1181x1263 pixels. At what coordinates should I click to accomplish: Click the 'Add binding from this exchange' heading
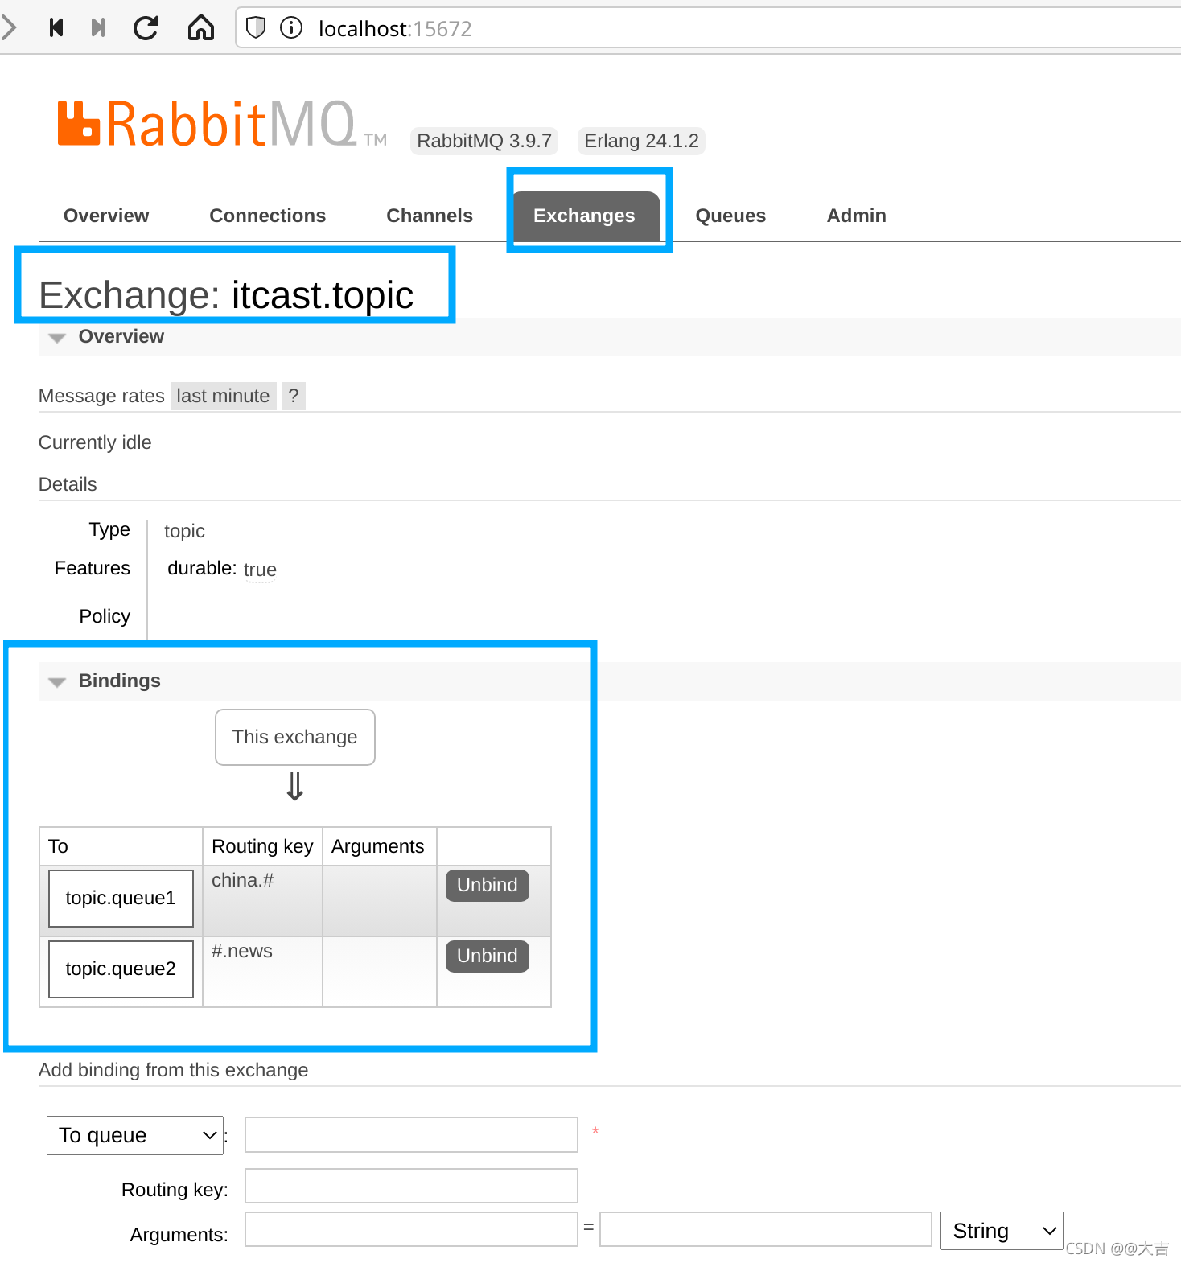tap(174, 1070)
